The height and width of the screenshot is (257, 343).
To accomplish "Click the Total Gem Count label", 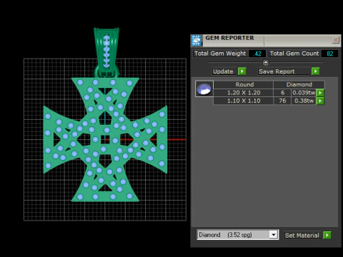I will point(294,54).
